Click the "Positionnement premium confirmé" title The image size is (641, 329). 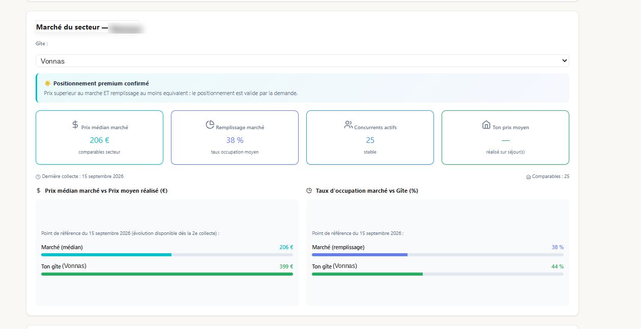click(x=101, y=83)
